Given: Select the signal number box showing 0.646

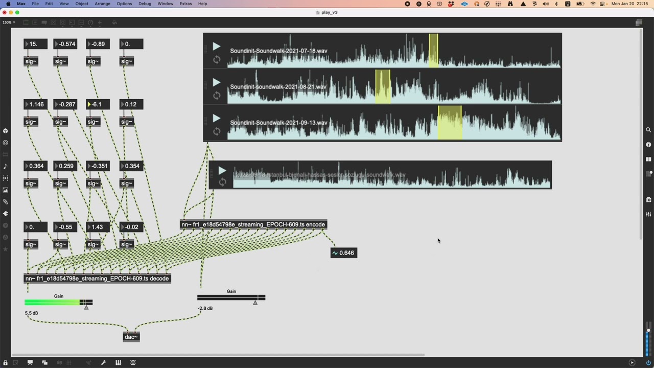Looking at the screenshot, I should point(344,253).
